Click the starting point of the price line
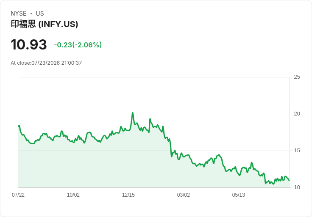This screenshot has height=217, width=312. [19, 126]
